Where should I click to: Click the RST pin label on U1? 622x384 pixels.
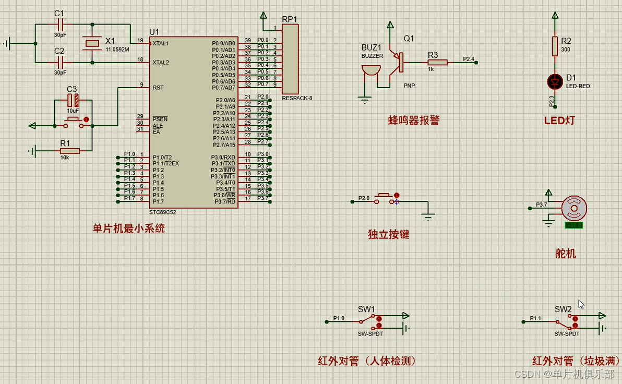(158, 88)
